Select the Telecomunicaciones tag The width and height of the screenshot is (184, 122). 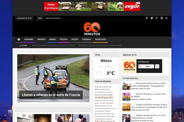(102, 101)
